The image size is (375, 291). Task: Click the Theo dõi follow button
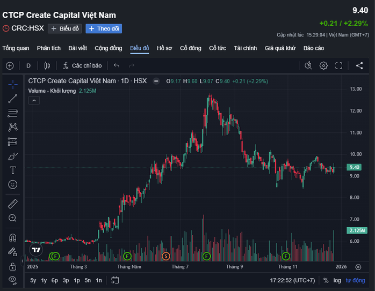104,29
